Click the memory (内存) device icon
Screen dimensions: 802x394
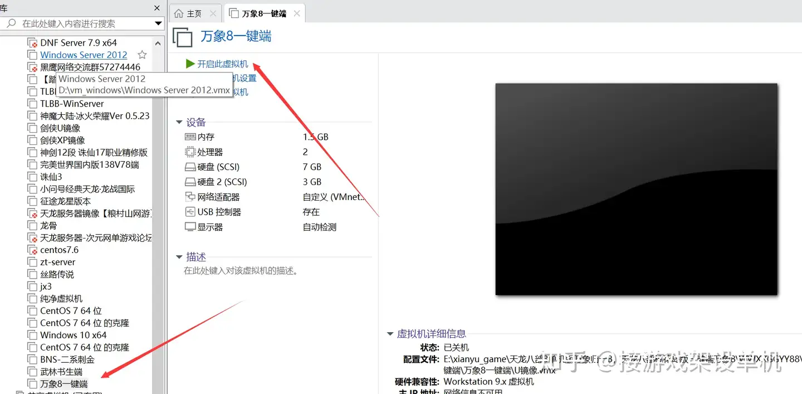[190, 137]
